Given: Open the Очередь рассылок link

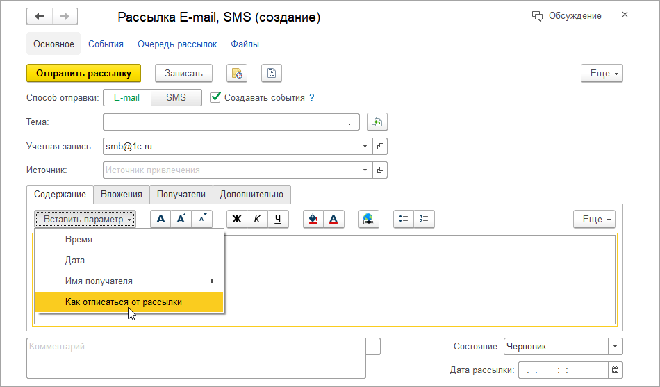Looking at the screenshot, I should (177, 44).
